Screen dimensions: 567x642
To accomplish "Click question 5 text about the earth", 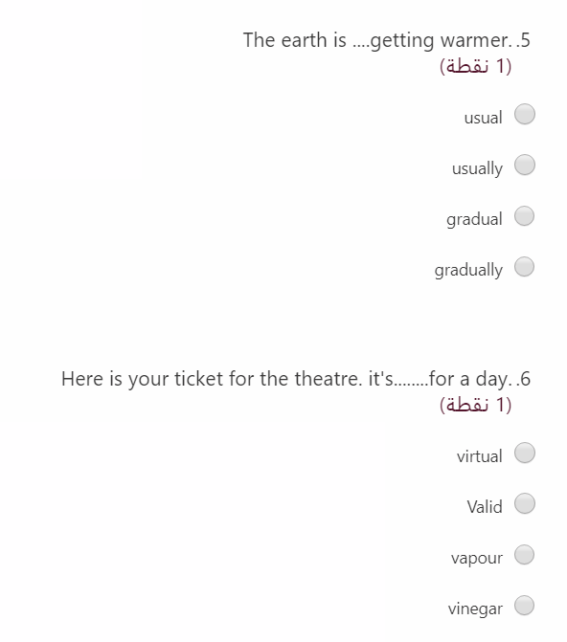I will tap(387, 40).
